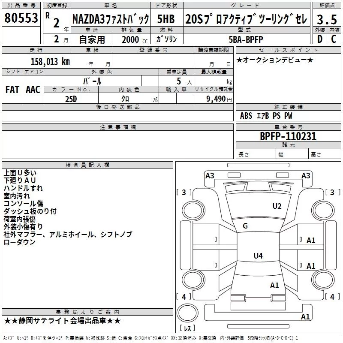Click first registration year R 2

(x=57, y=21)
